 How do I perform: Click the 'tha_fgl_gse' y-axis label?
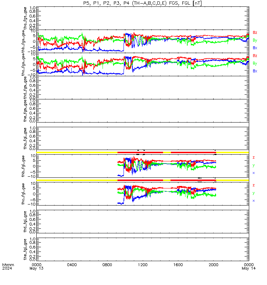[x=25, y=139]
